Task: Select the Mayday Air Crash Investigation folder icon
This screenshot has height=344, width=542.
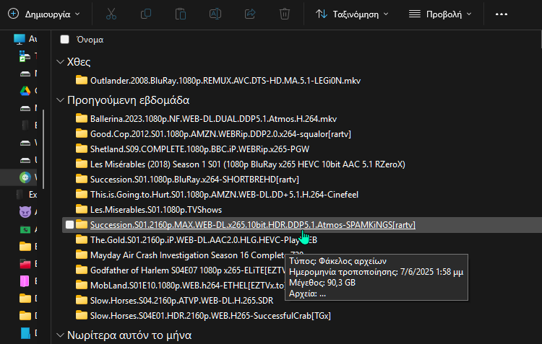Action: click(x=82, y=255)
